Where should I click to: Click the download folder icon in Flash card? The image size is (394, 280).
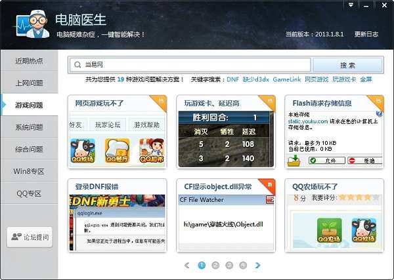click(x=294, y=161)
